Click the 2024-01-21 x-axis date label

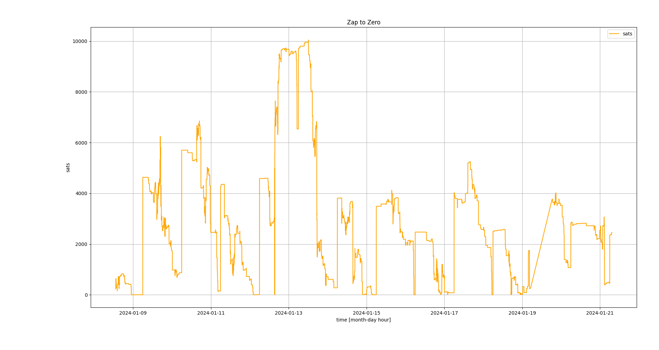600,313
